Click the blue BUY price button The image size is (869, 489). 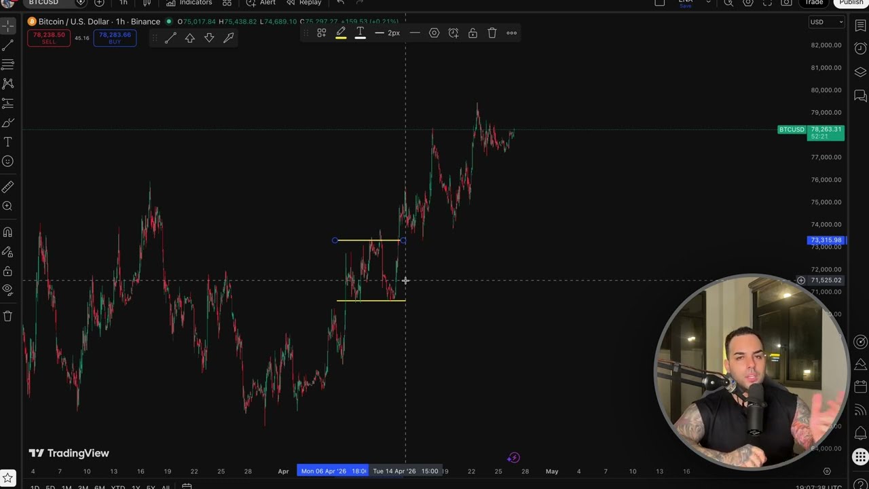pyautogui.click(x=115, y=38)
